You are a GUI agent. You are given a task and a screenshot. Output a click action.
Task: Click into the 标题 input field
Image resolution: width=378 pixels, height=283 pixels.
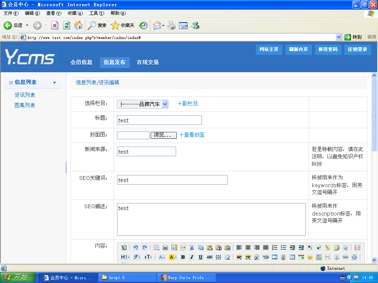159,120
